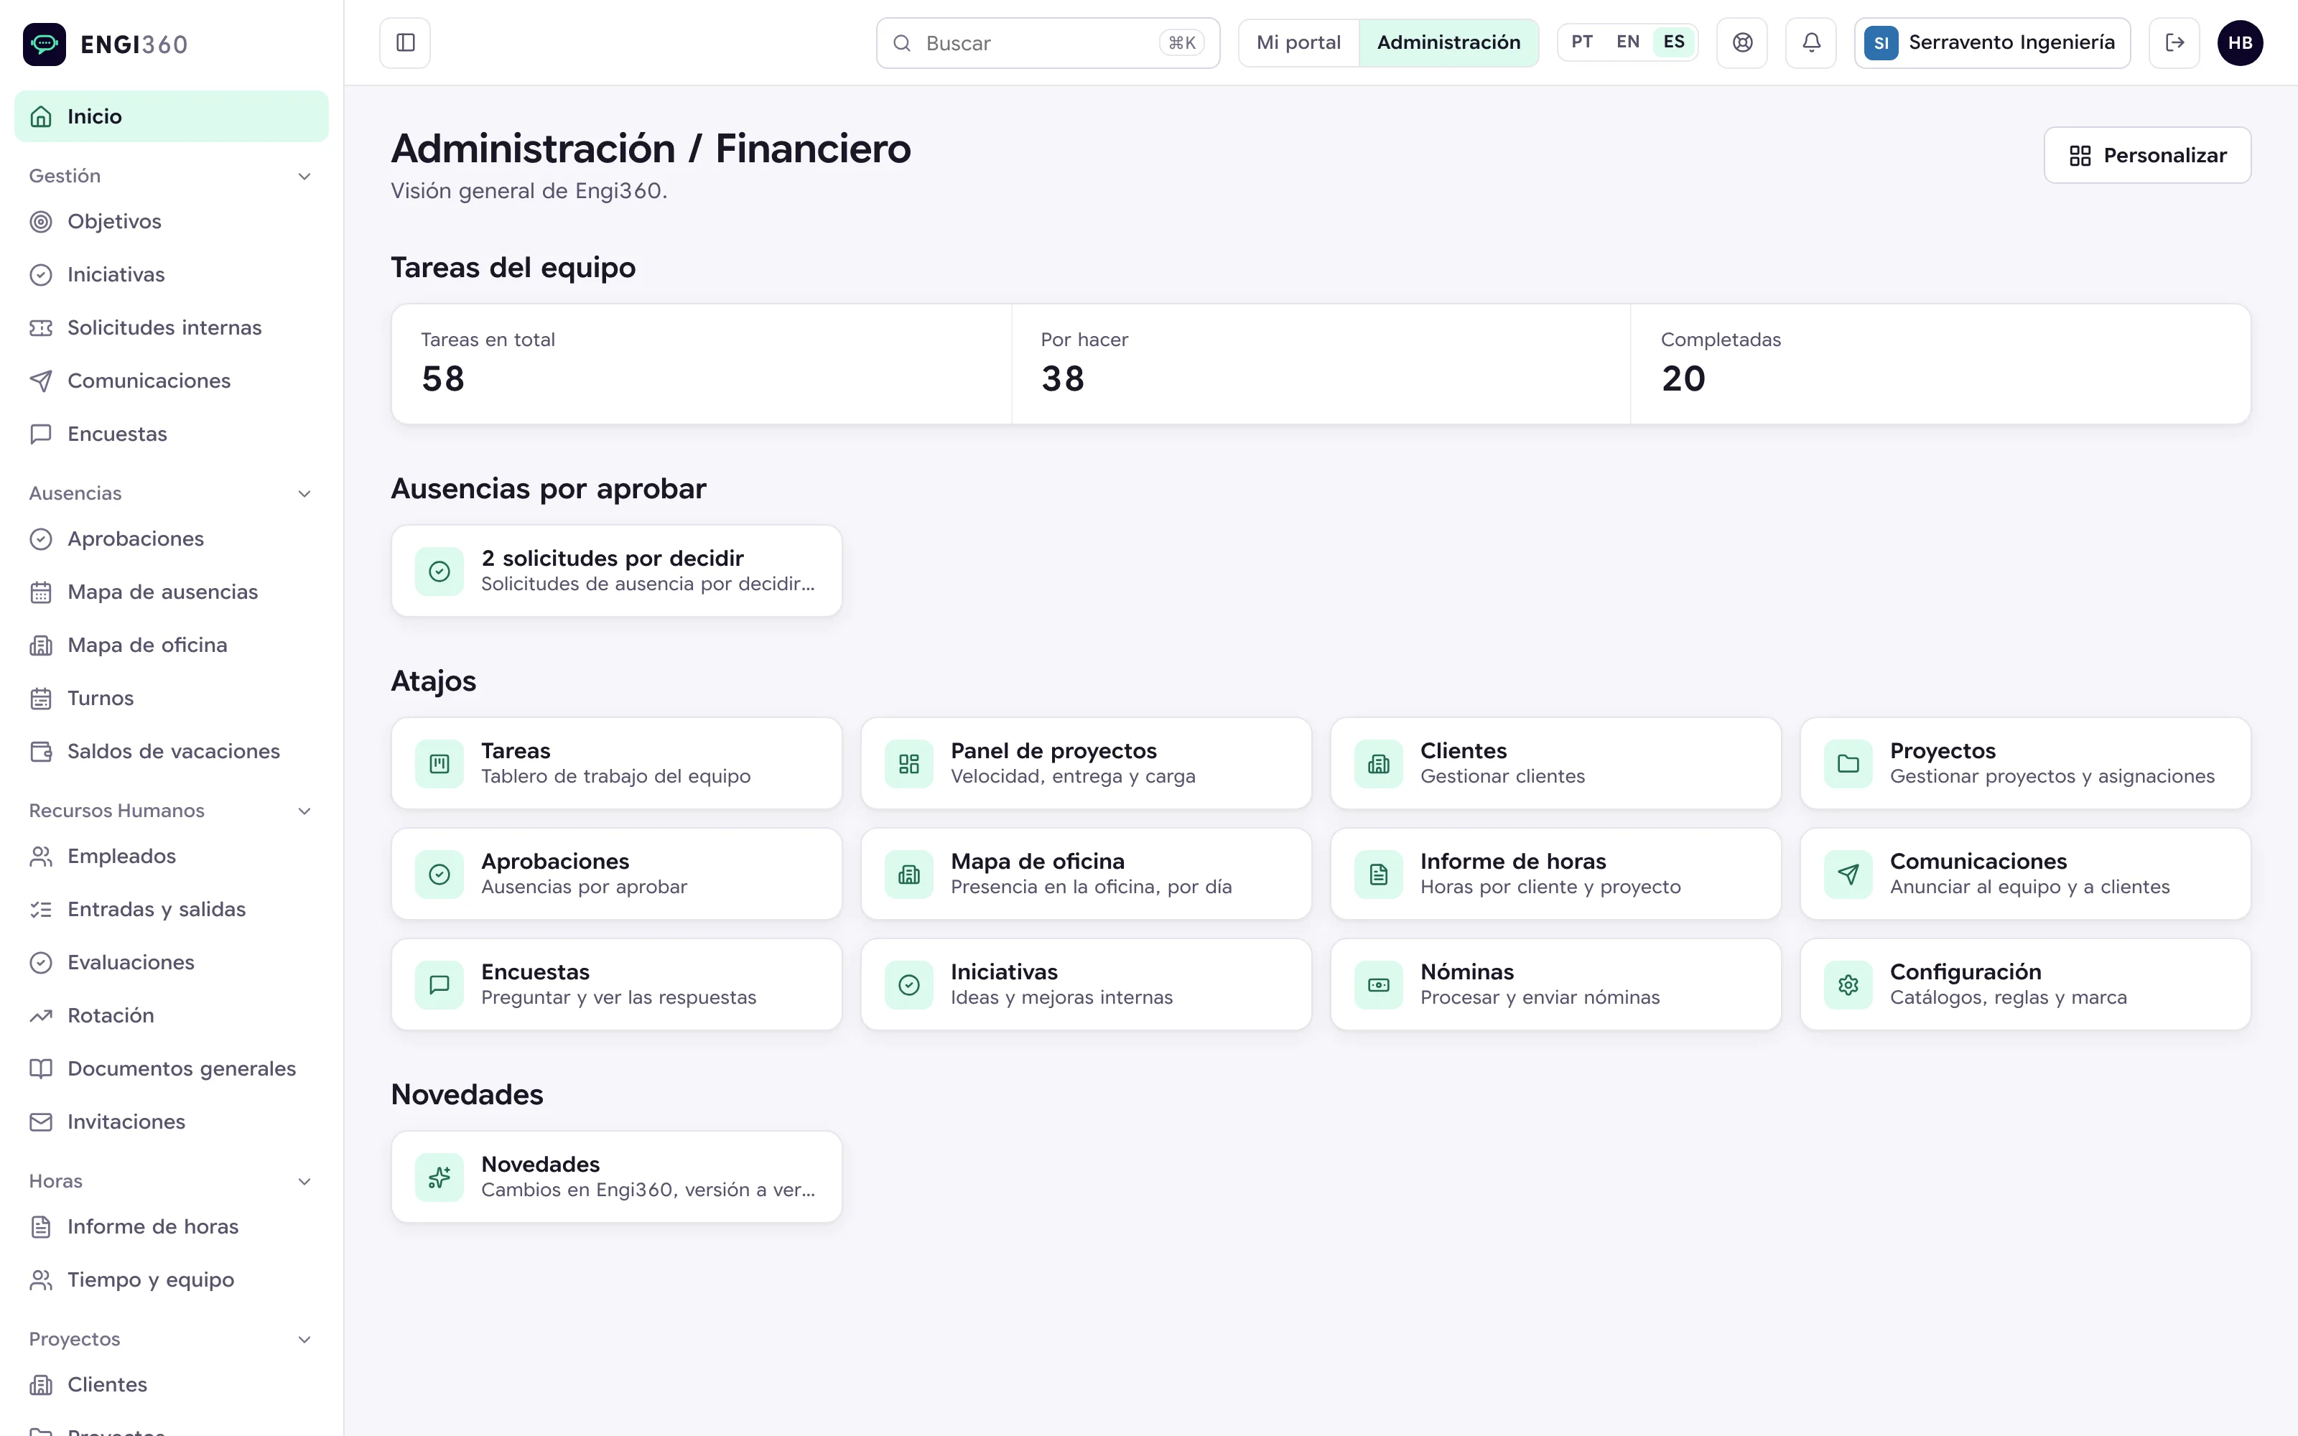Click the logout arrow icon
The height and width of the screenshot is (1436, 2298).
(2174, 43)
